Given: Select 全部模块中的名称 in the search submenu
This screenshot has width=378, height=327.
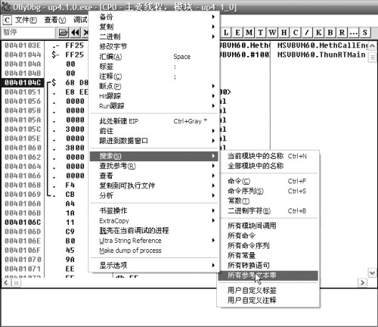Looking at the screenshot, I should pyautogui.click(x=268, y=166).
